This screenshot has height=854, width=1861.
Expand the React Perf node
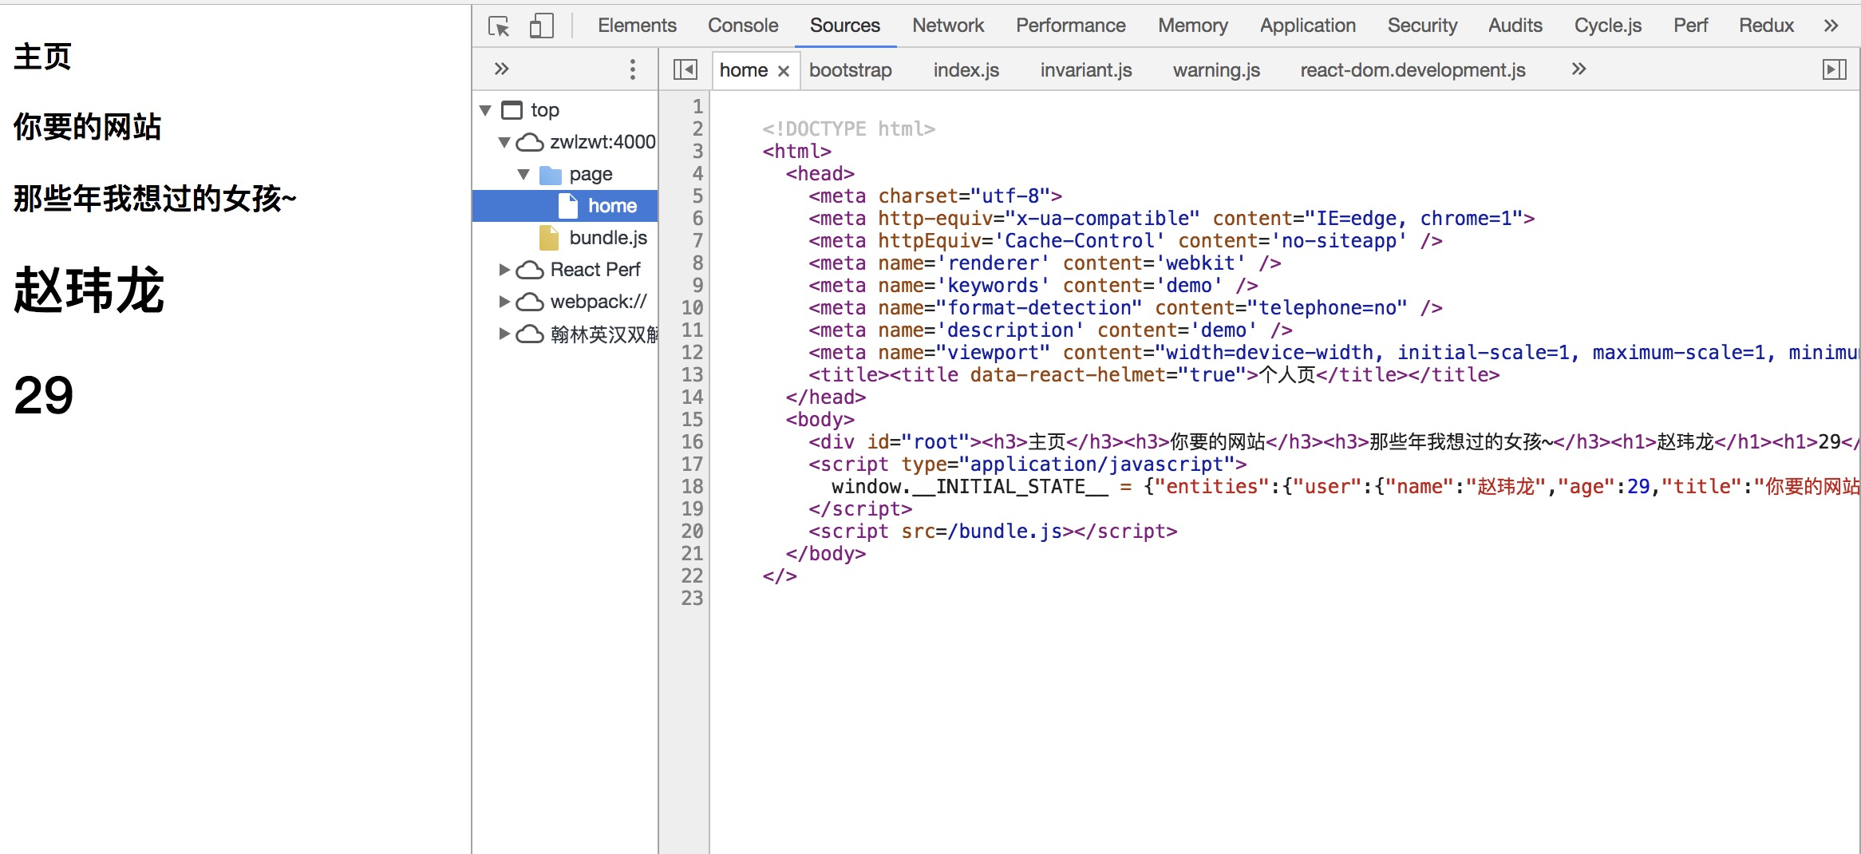[504, 270]
